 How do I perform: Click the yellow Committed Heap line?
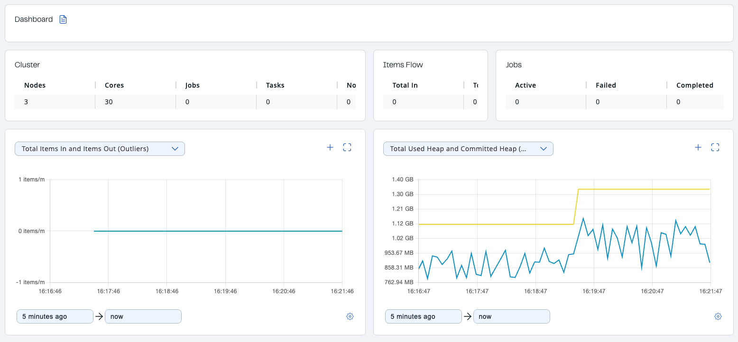[x=640, y=189]
